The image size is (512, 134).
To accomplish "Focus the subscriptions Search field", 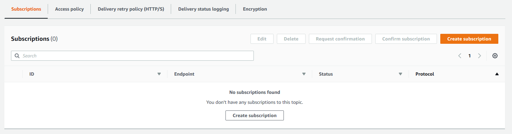I will coord(132,56).
